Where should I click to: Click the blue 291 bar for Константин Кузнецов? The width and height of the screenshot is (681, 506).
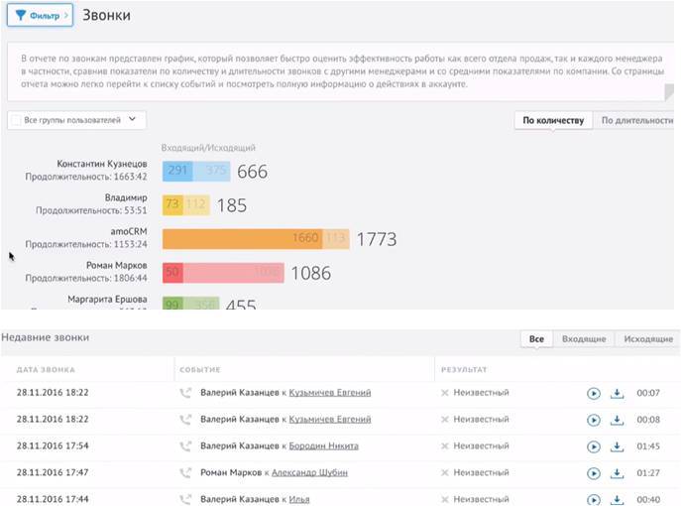[177, 172]
